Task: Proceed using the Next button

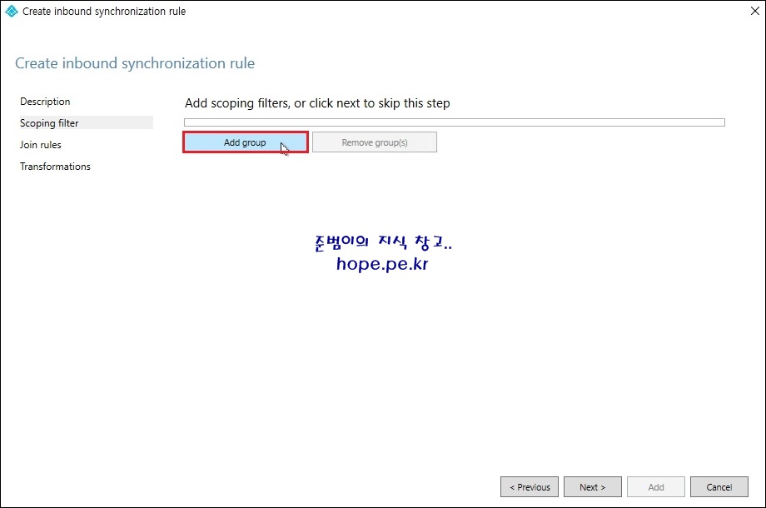Action: click(593, 487)
